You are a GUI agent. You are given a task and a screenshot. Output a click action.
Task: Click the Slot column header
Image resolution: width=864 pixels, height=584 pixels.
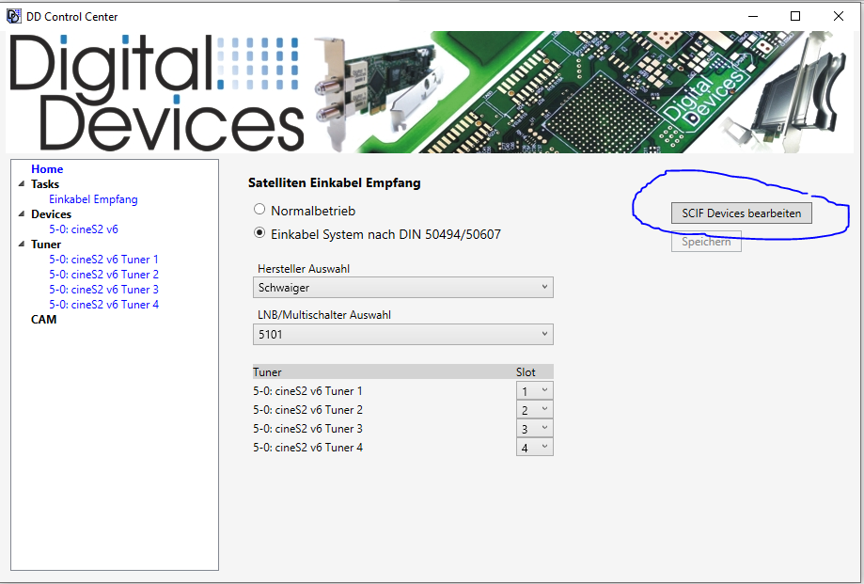click(x=526, y=371)
